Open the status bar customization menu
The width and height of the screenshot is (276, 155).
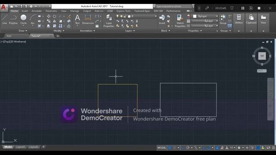[x=273, y=148]
